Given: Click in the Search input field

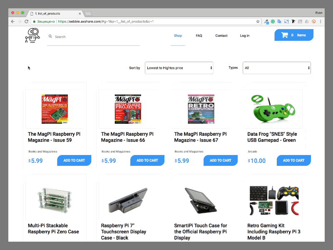Looking at the screenshot, I should tap(93, 37).
